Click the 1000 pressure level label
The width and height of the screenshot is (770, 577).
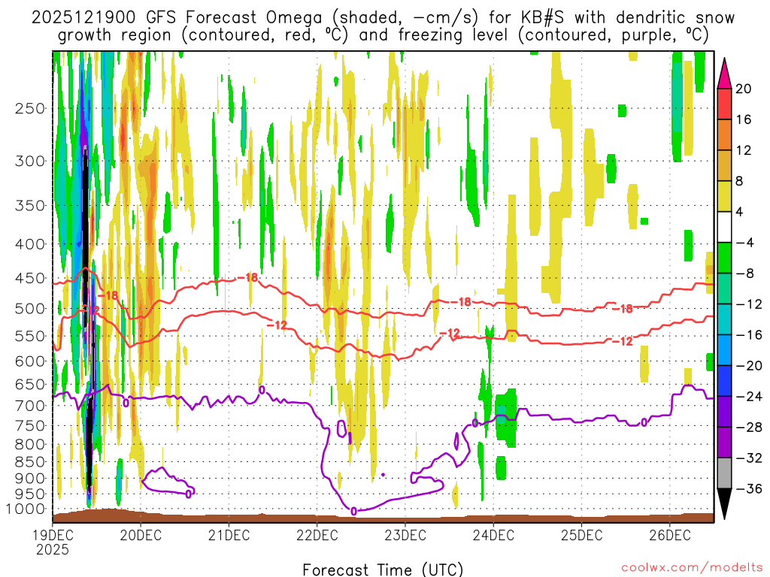point(27,509)
